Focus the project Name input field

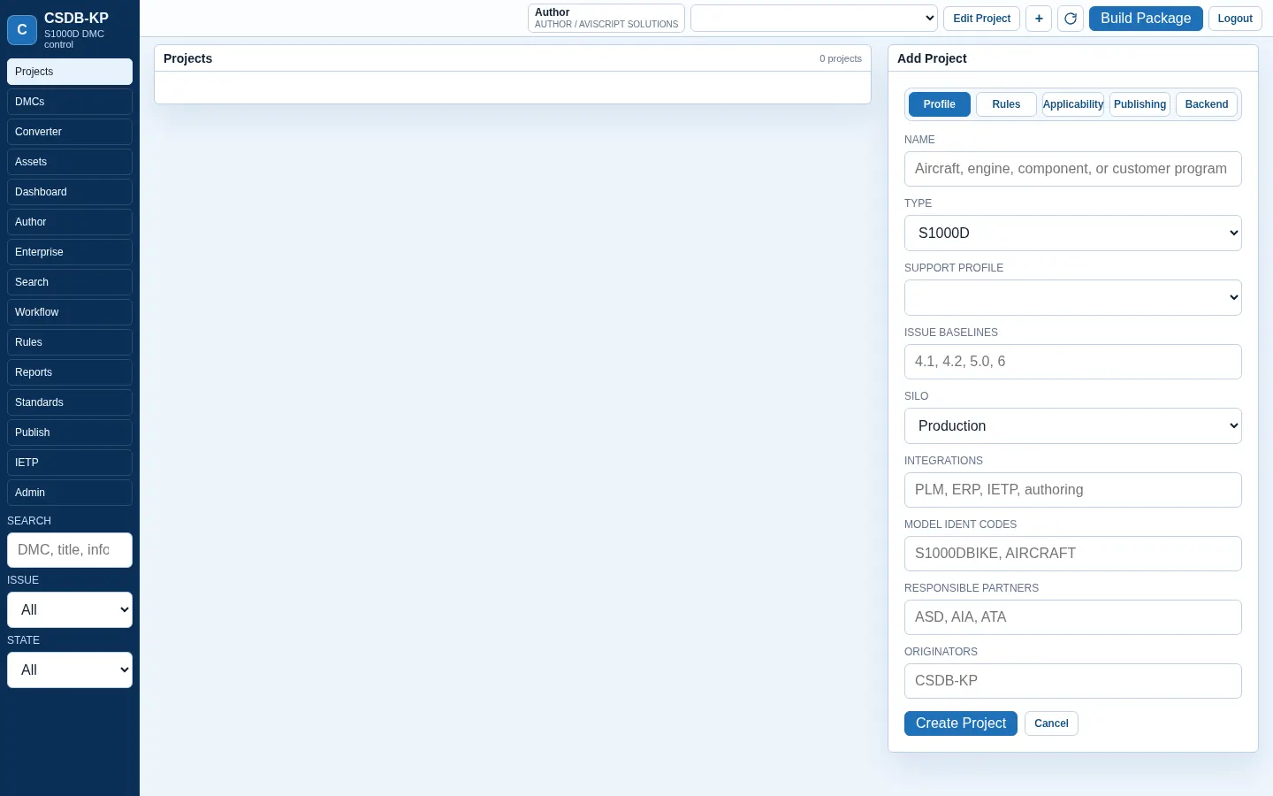tap(1073, 169)
